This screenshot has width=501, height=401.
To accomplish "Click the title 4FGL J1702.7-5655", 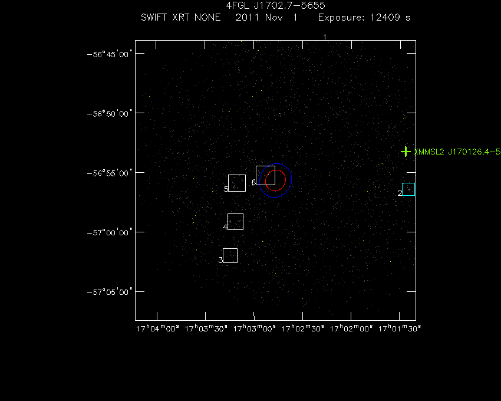I will pos(275,5).
